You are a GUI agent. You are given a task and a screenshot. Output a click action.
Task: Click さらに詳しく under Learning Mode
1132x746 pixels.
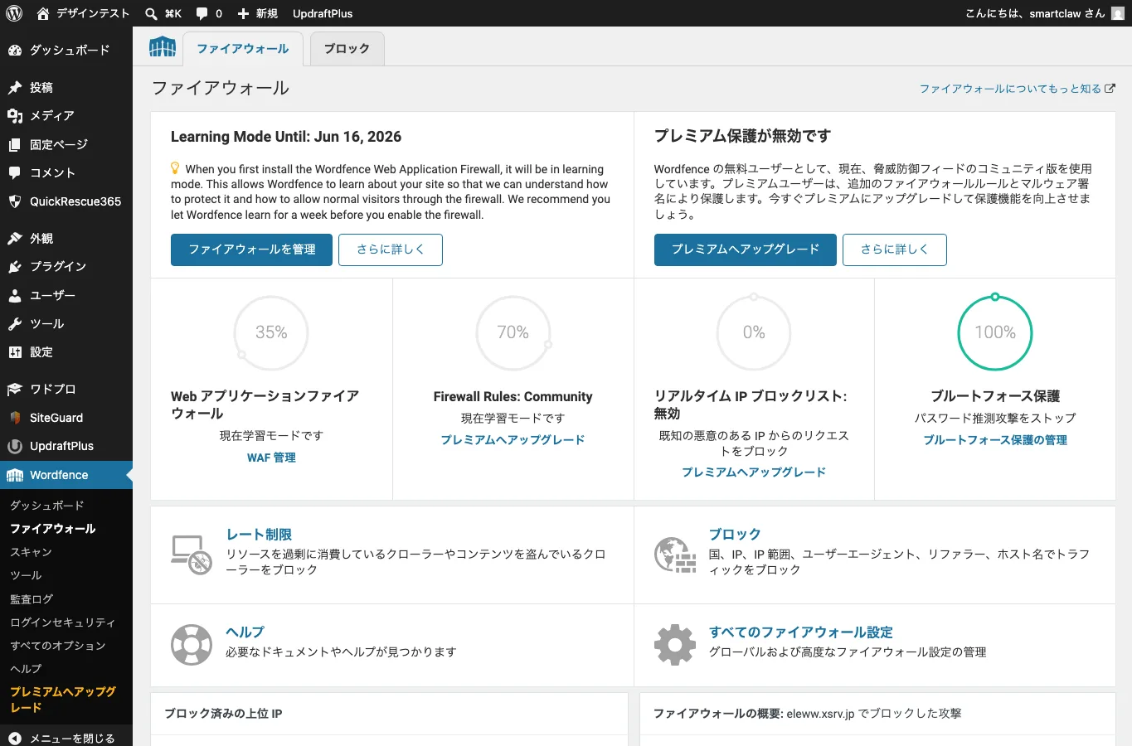point(391,249)
